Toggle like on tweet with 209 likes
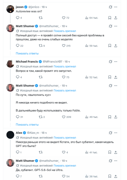 click(66, 117)
